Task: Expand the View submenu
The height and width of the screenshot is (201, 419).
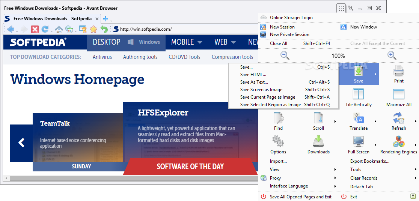Action: 335,169
